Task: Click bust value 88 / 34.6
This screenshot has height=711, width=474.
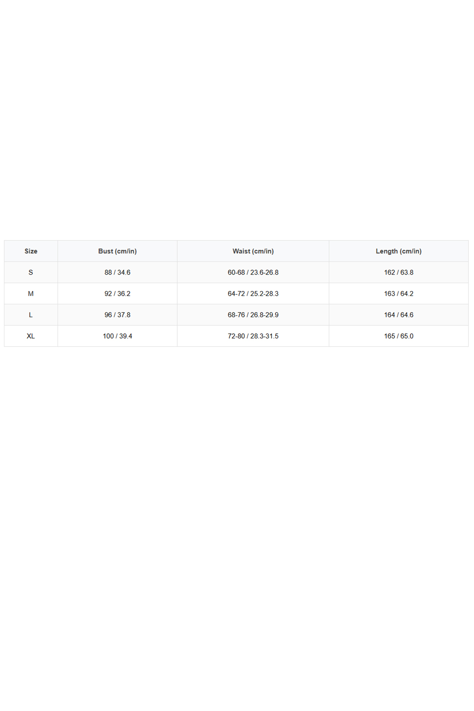Action: pos(118,272)
